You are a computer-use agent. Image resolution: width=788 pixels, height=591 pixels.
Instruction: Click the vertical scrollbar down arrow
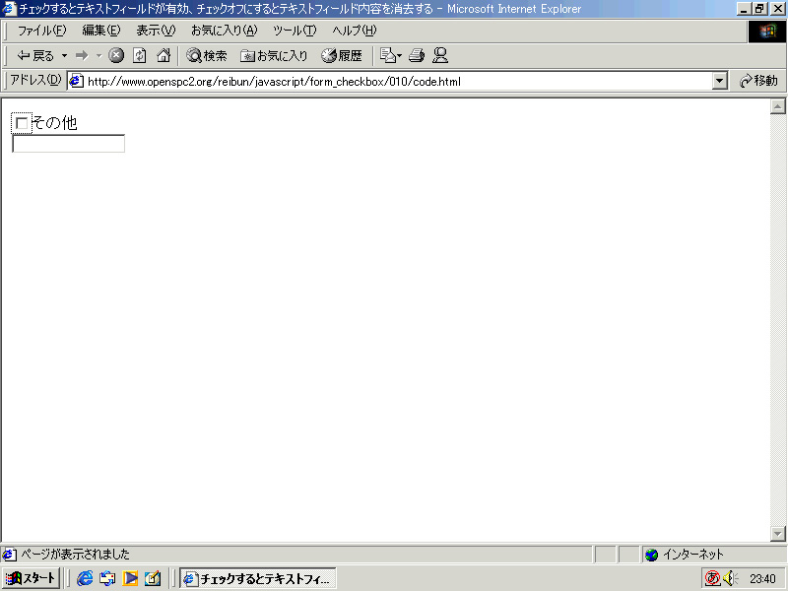pyautogui.click(x=778, y=534)
